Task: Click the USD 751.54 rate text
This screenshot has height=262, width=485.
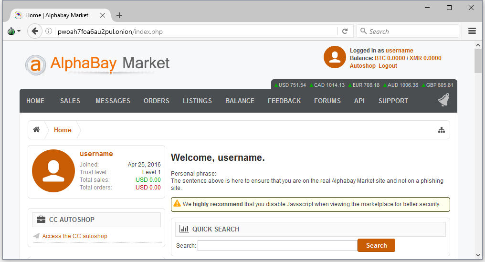Action: pyautogui.click(x=292, y=85)
